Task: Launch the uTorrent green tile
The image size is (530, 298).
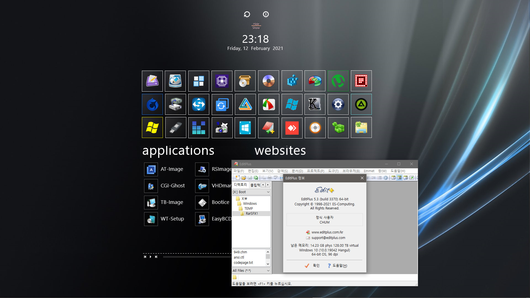Action: point(338,81)
